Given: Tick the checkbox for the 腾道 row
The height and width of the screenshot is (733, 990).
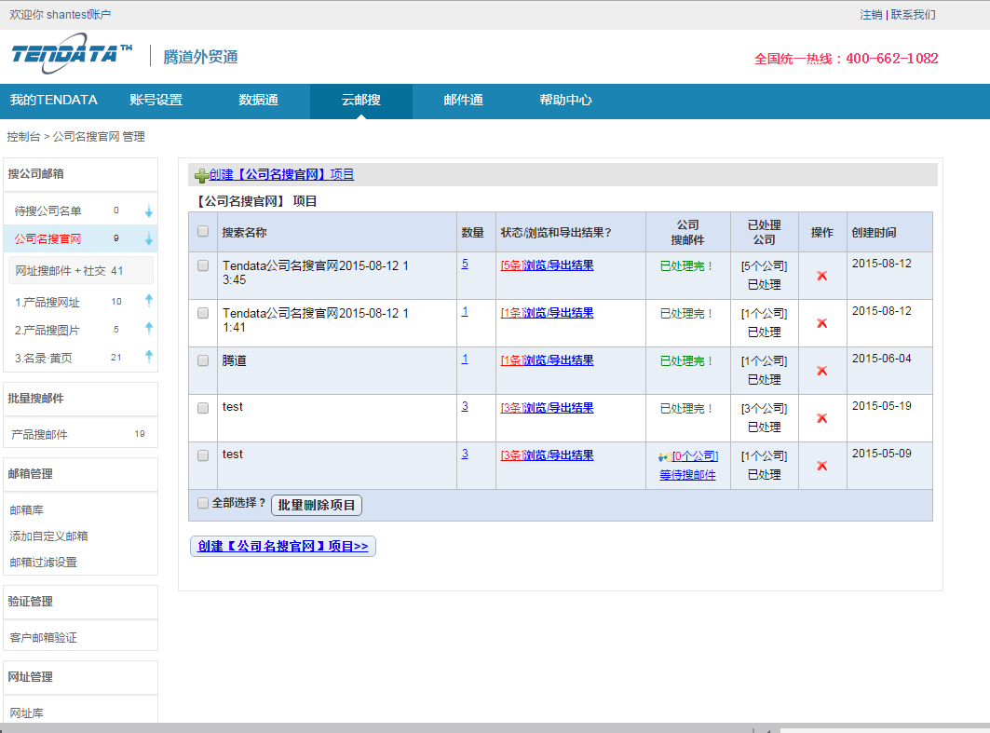Looking at the screenshot, I should (203, 360).
